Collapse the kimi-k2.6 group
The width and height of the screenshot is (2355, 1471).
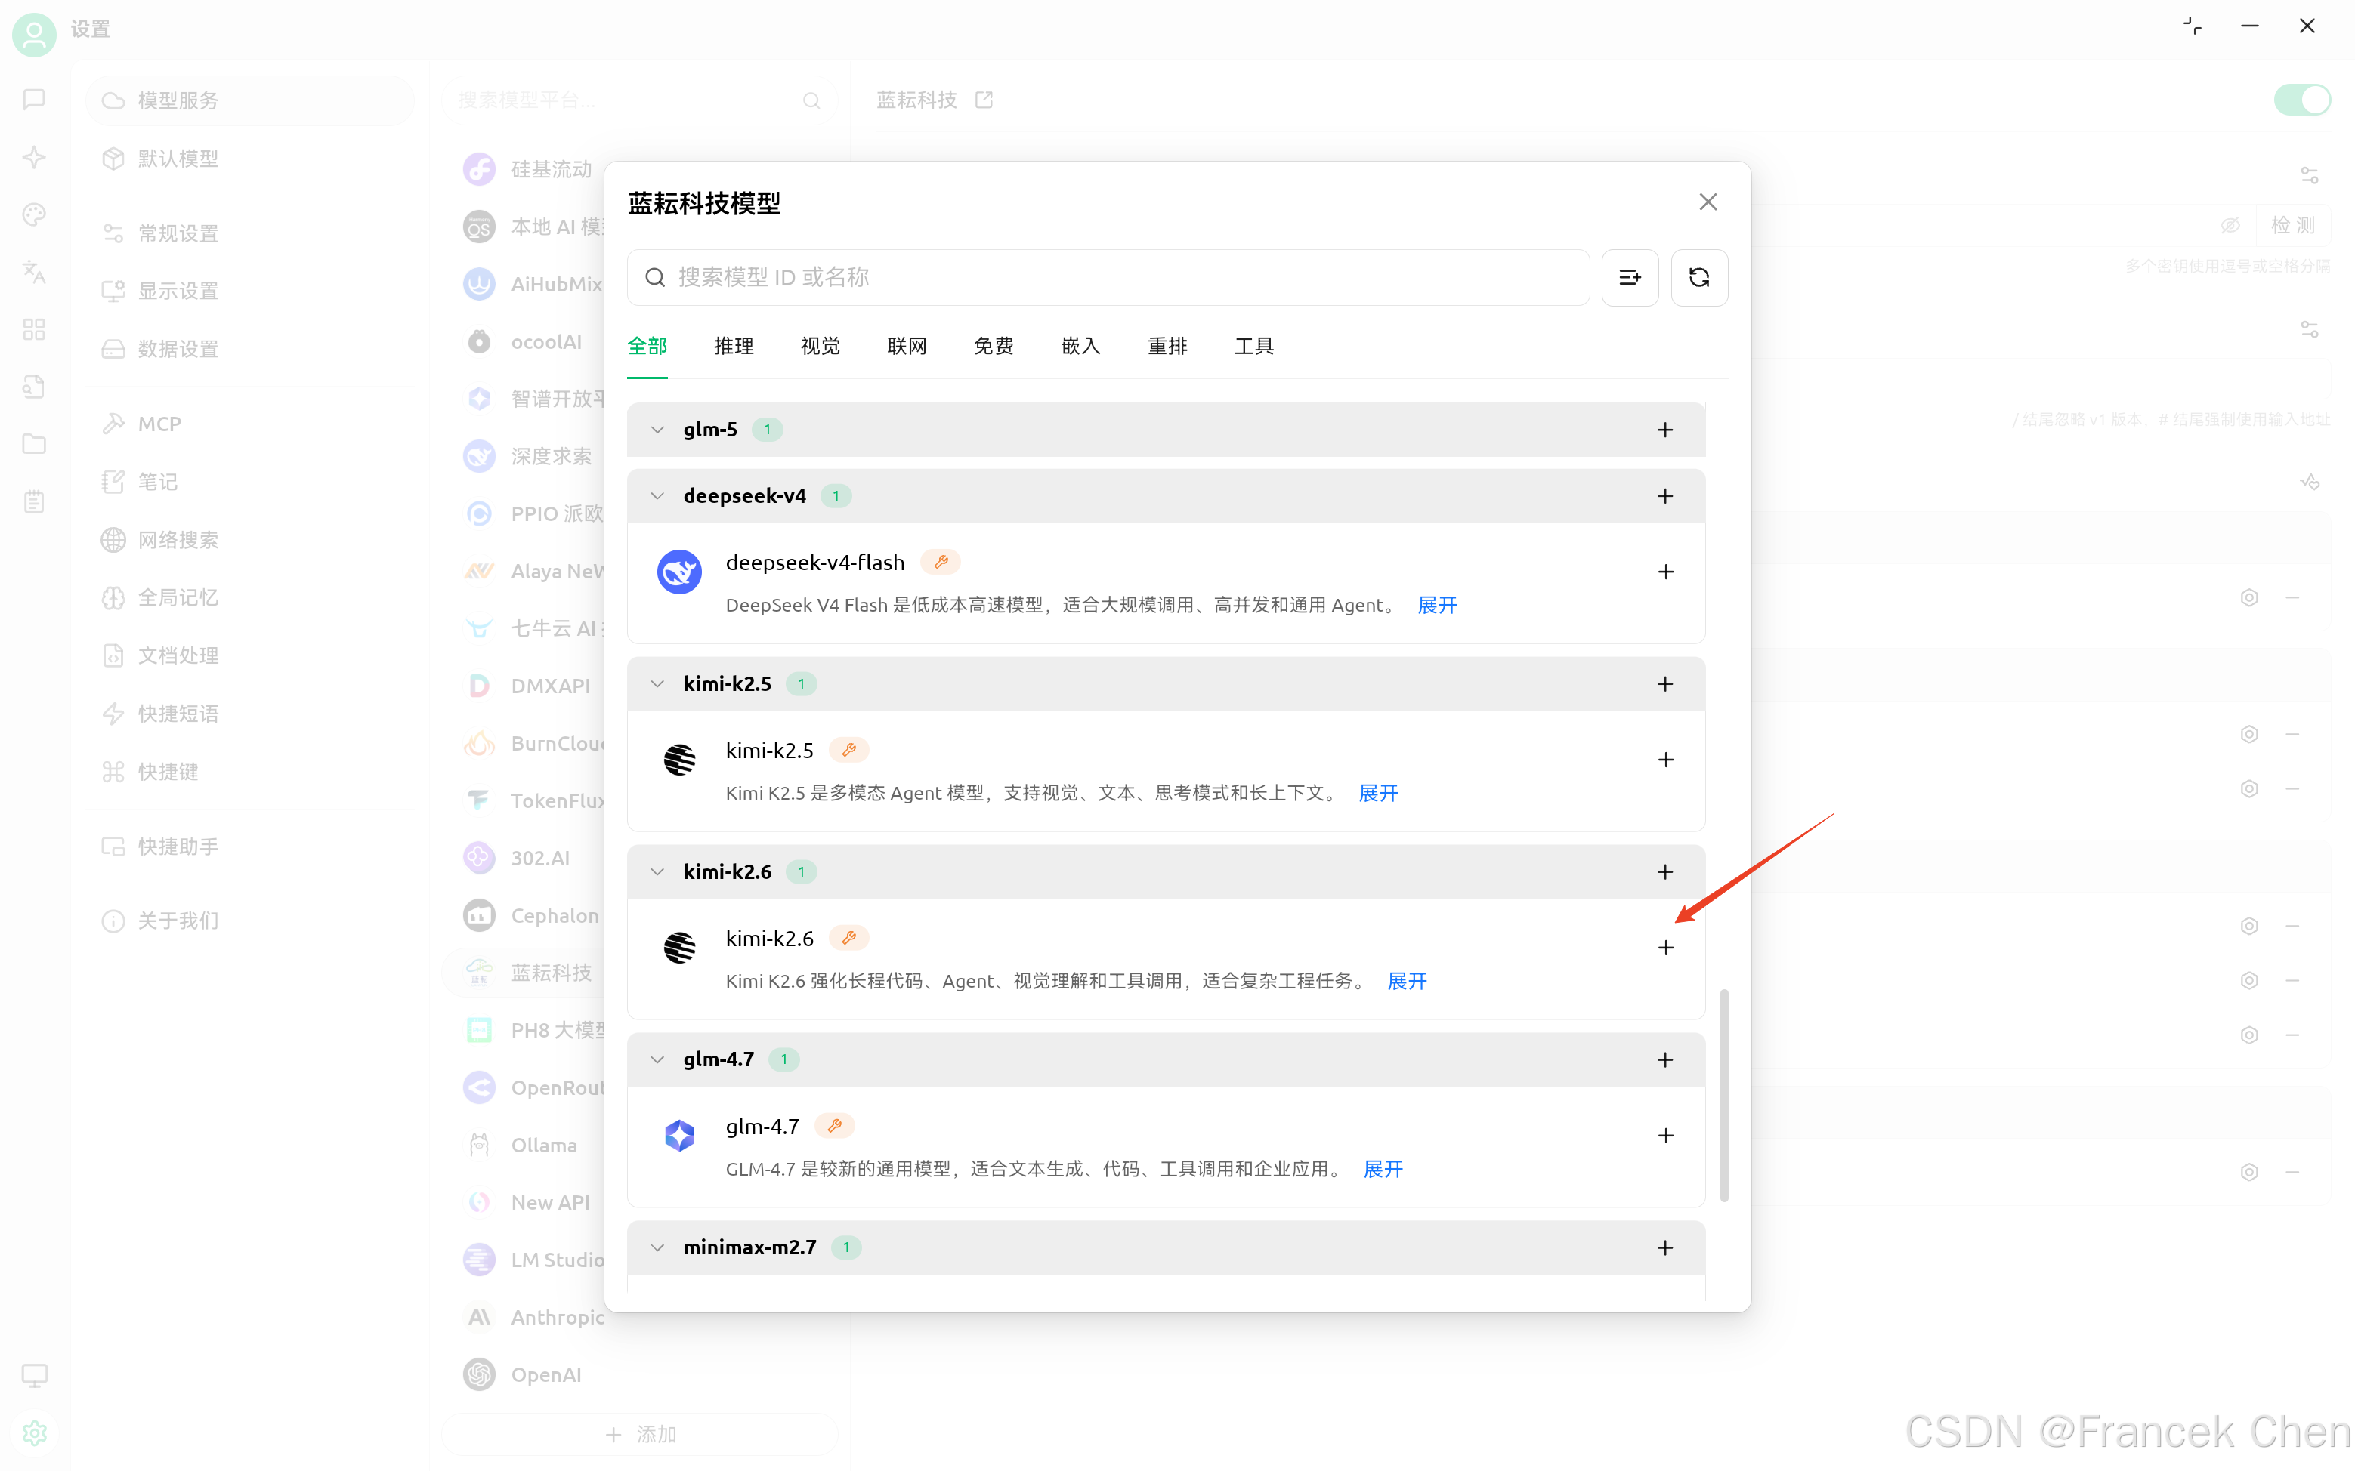coord(658,871)
